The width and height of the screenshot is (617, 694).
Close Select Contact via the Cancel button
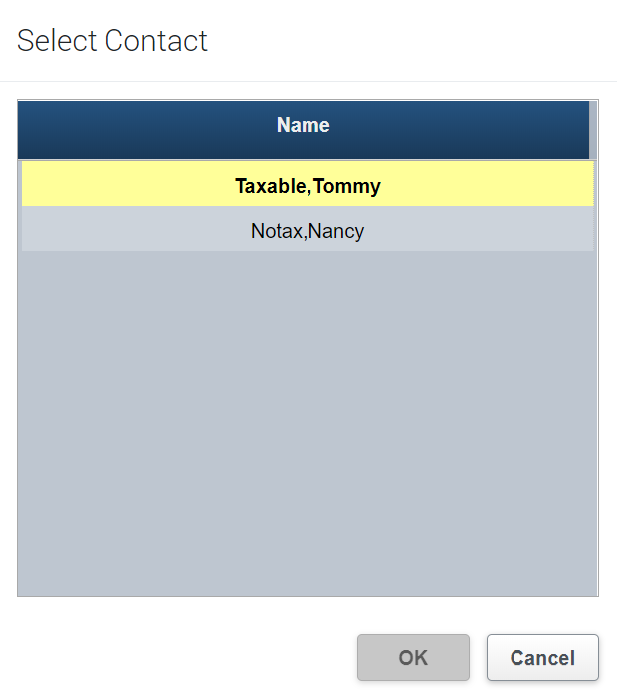pyautogui.click(x=542, y=657)
